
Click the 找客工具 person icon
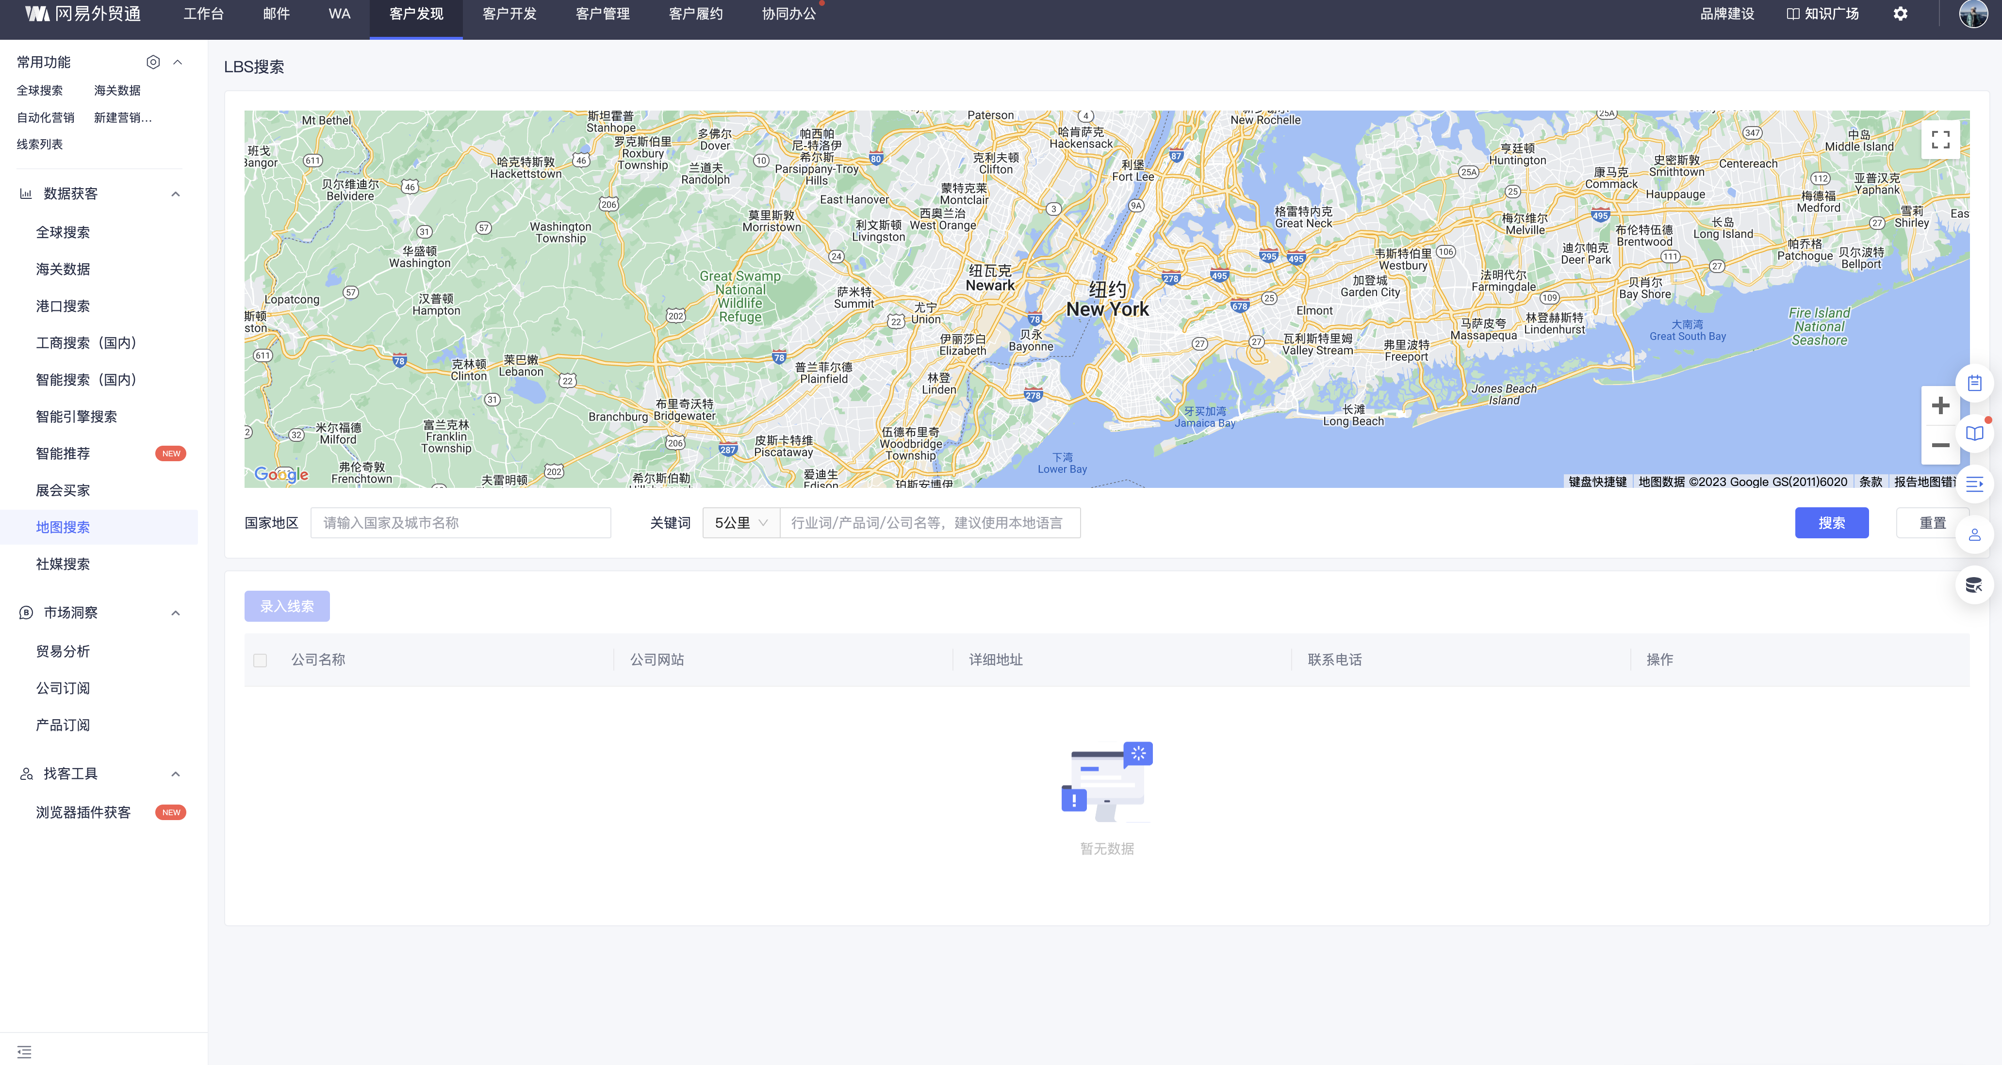[x=26, y=774]
